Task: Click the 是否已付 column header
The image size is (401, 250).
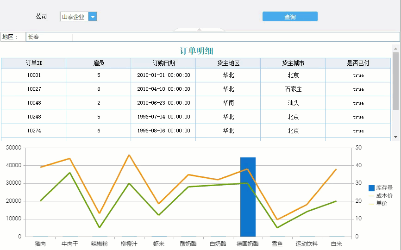Action: tap(358, 63)
